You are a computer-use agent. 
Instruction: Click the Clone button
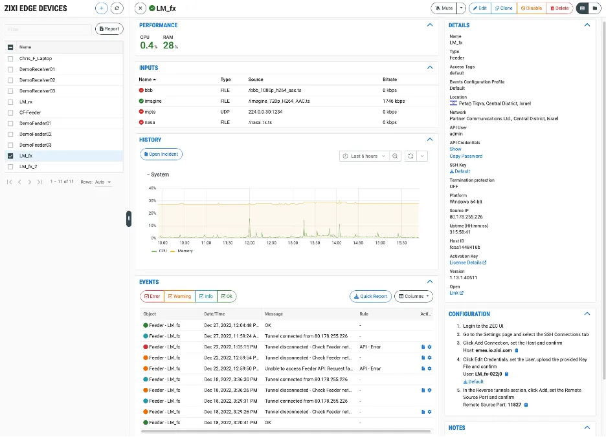pos(504,8)
